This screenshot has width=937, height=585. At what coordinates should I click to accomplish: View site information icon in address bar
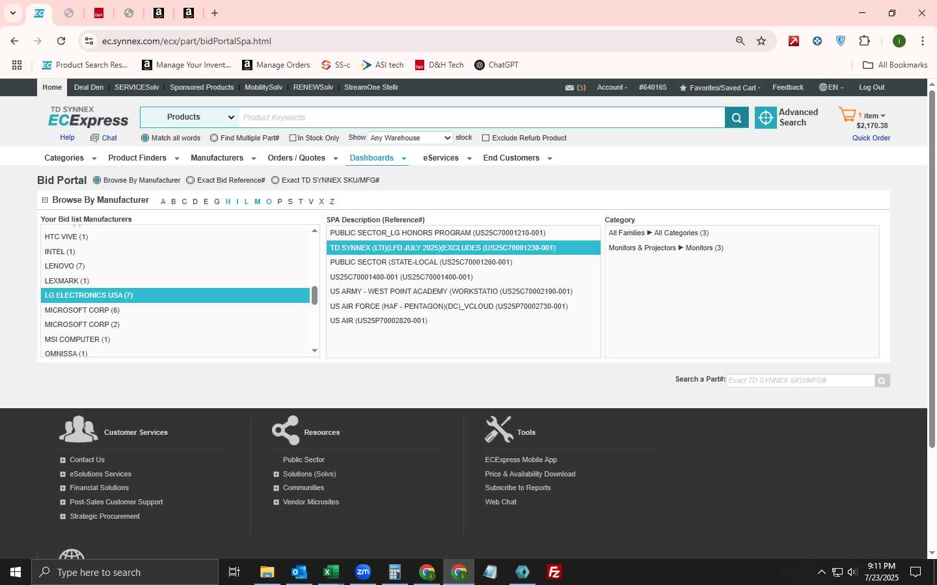[89, 41]
